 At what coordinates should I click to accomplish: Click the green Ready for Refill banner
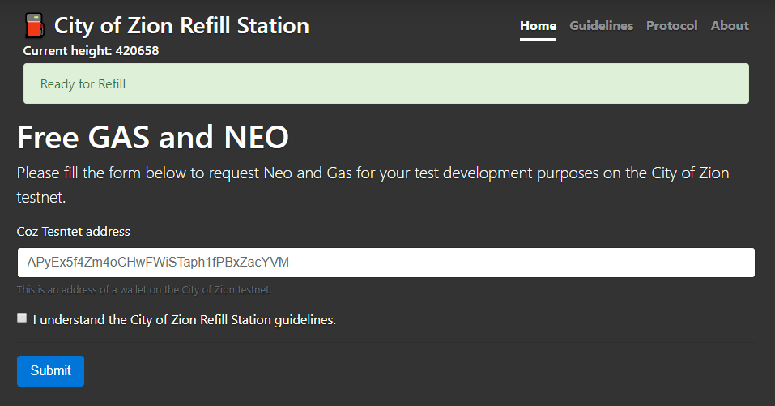tap(385, 83)
